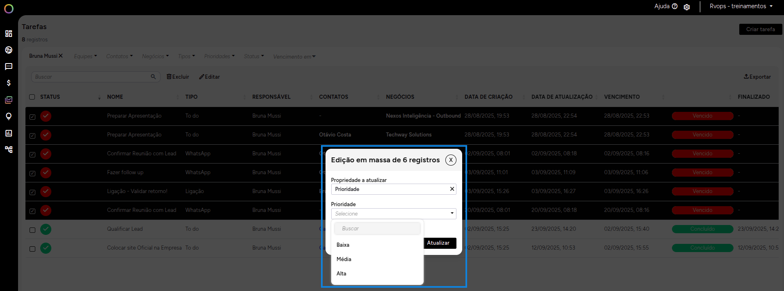Open the Rvops - treinamentos account dropdown
Image resolution: width=784 pixels, height=291 pixels.
click(x=741, y=6)
